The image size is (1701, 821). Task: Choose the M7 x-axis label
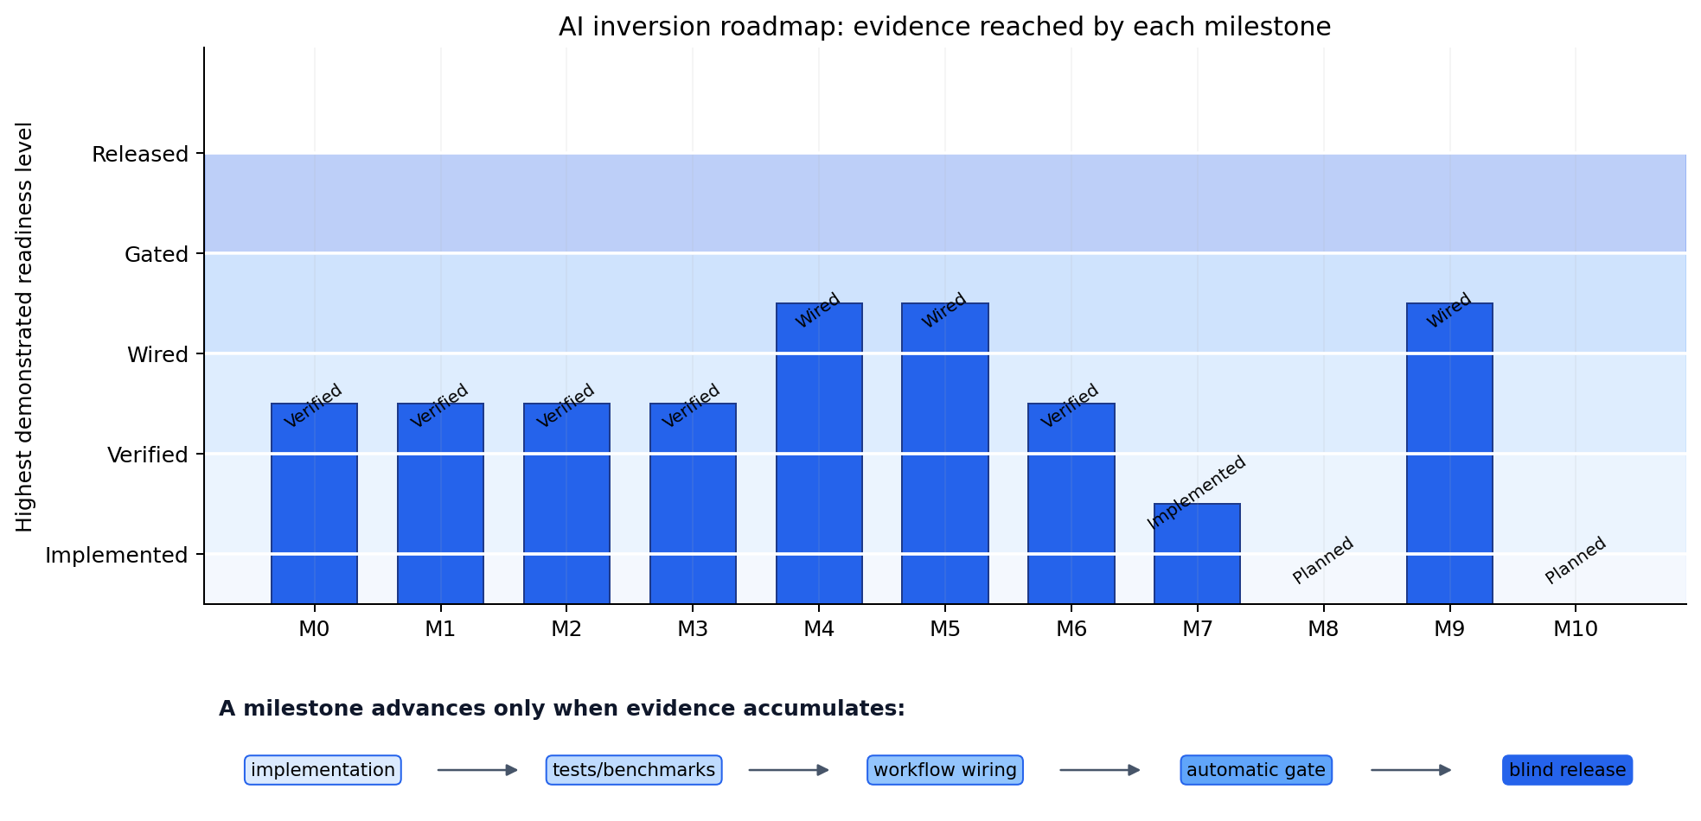coord(1198,629)
